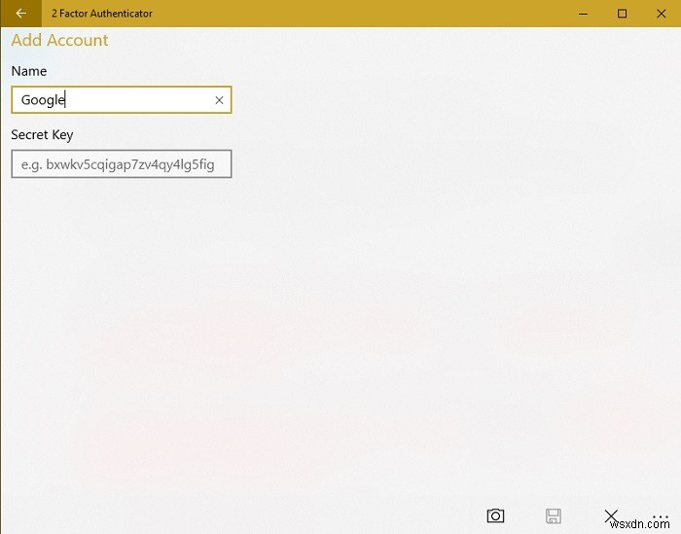
Task: Maximize the 2 Factor Authenticator window
Action: coord(622,14)
